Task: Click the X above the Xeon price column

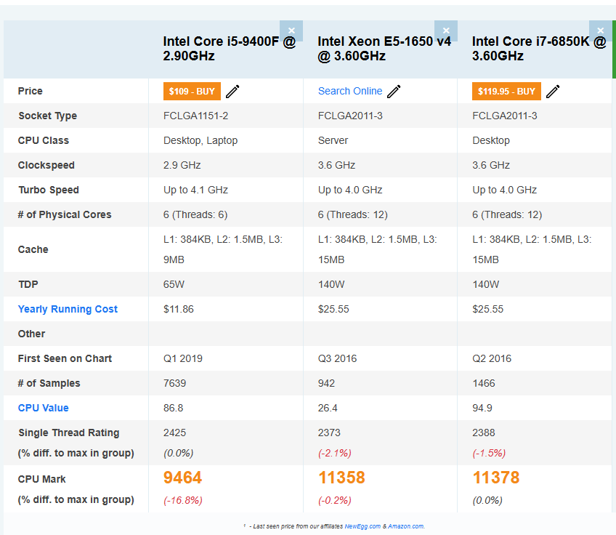Action: click(445, 31)
